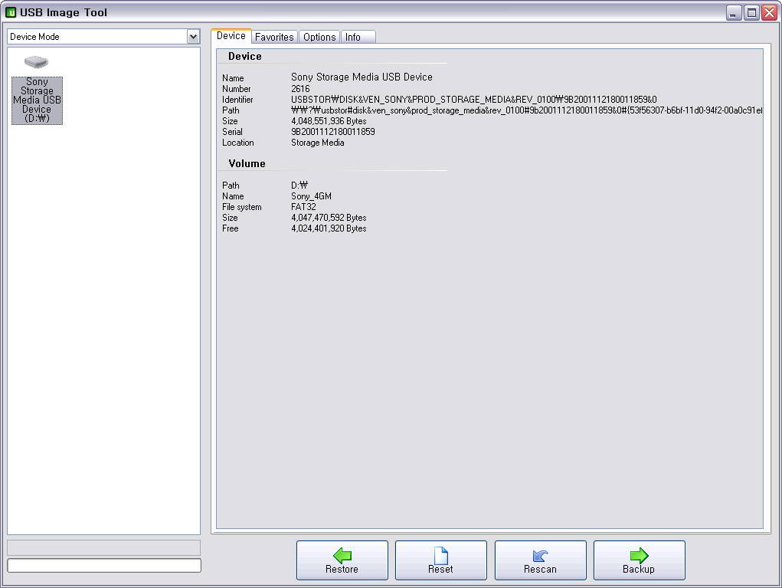782x588 pixels.
Task: Click the location value Storage Media
Action: pos(318,143)
